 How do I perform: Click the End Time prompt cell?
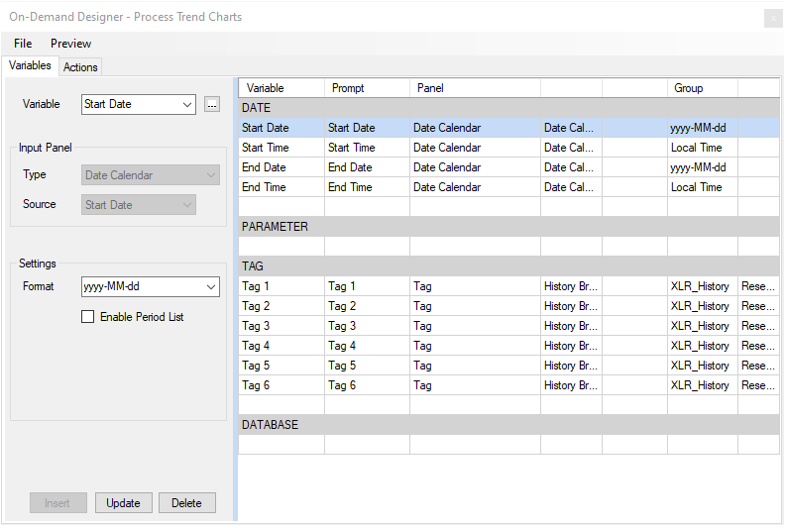click(x=367, y=187)
